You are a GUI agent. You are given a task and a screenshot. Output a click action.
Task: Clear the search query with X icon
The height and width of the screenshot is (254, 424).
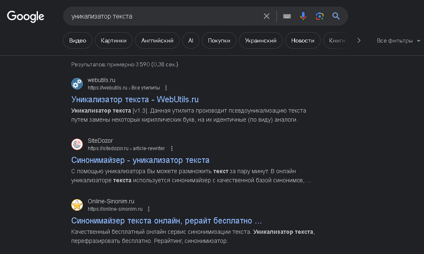tap(267, 16)
